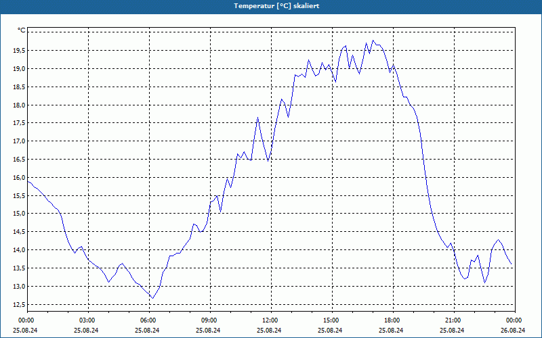
Task: Select the 15,0 y-axis value
Action: [19, 214]
